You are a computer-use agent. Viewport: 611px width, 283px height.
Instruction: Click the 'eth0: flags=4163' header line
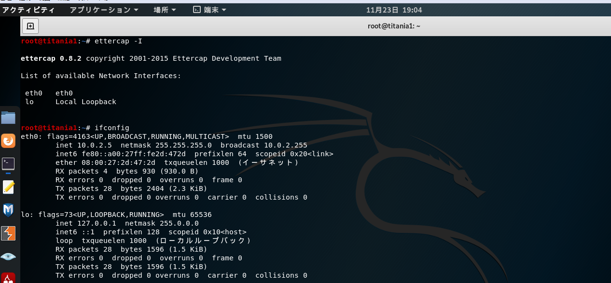[147, 136]
